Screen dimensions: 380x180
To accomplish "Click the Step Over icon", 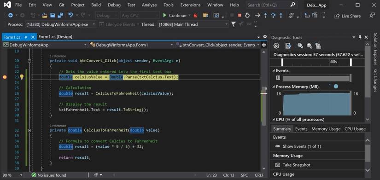I will 273,16.
